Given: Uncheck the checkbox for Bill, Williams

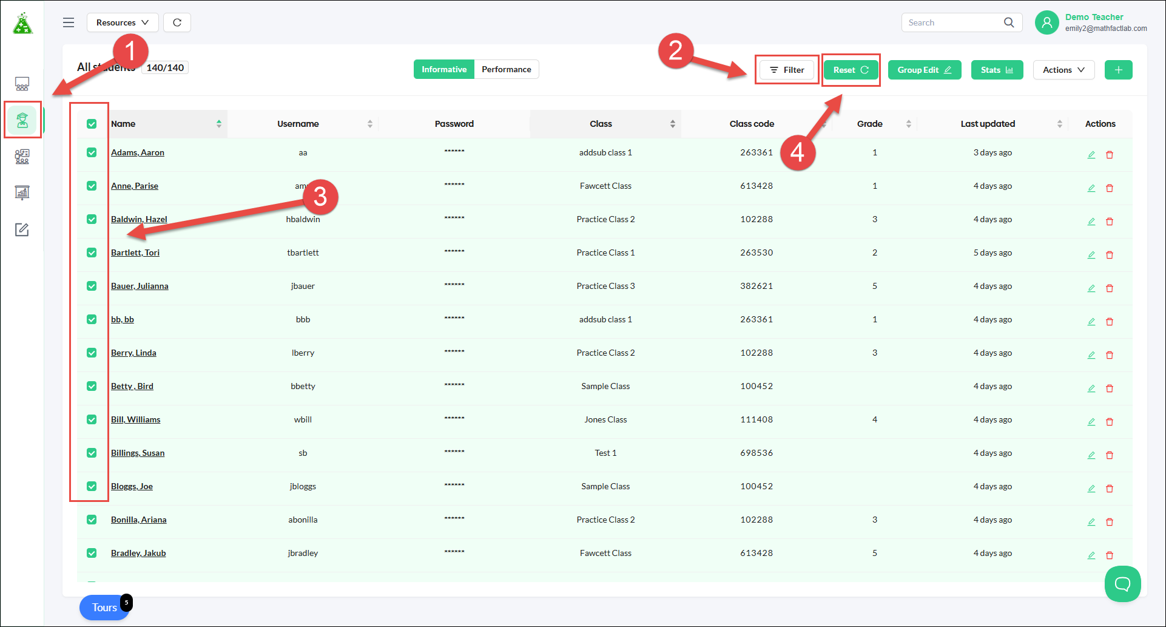Looking at the screenshot, I should tap(92, 419).
